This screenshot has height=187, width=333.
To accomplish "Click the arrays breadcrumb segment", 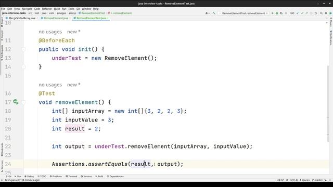I will (x=72, y=13).
